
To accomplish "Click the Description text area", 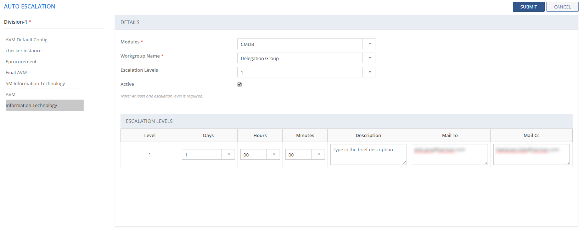I will click(368, 154).
